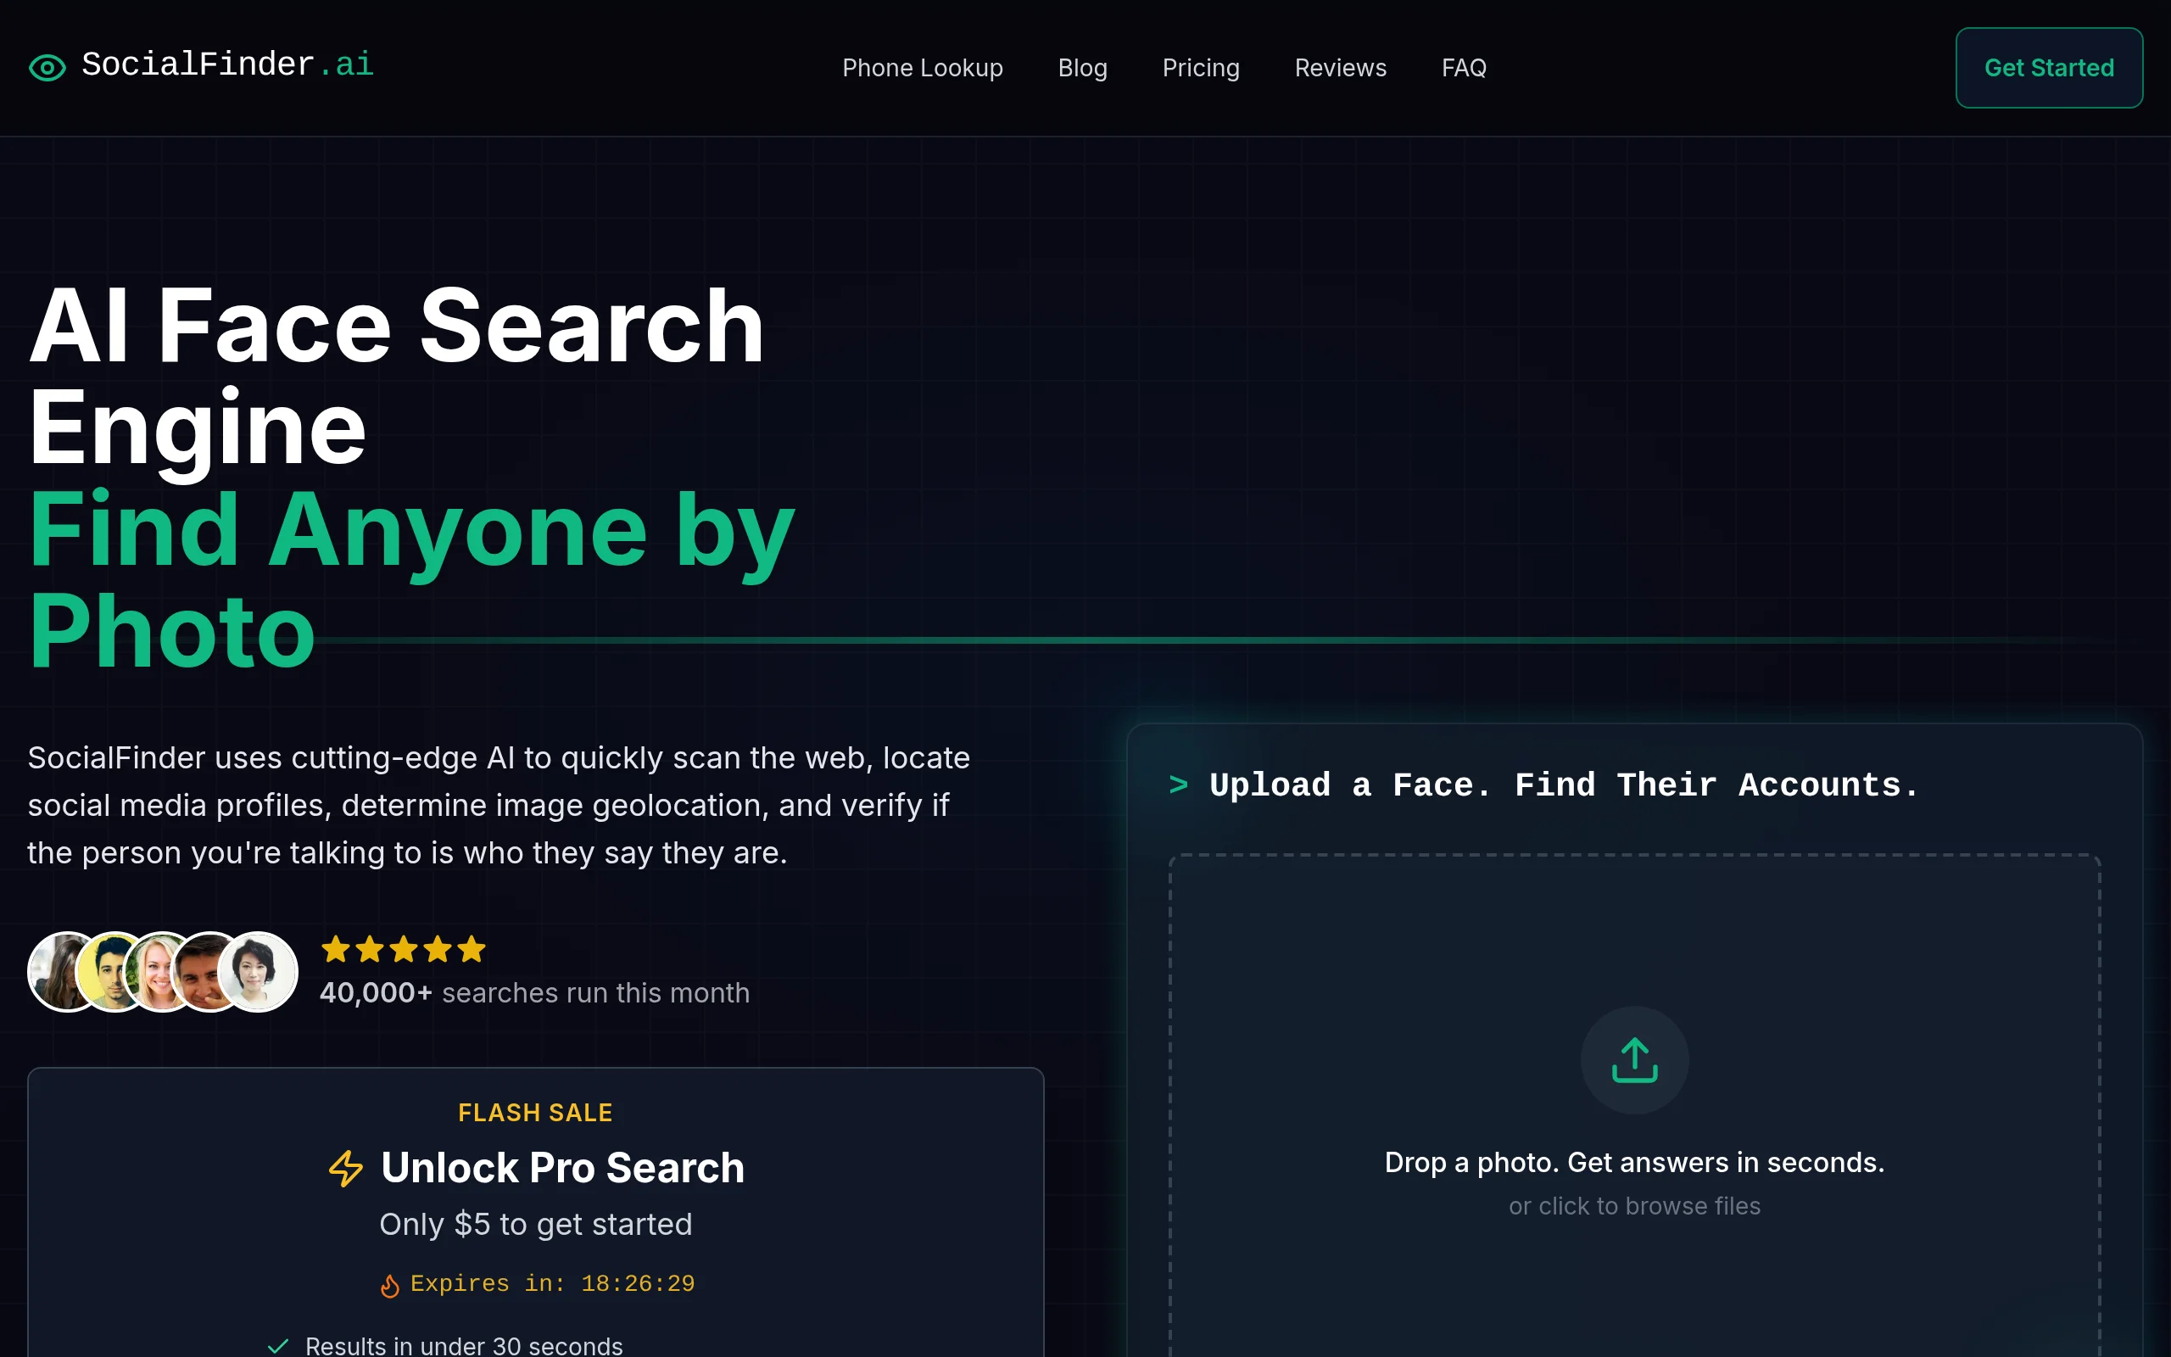Click the upload arrow icon
The height and width of the screenshot is (1357, 2171).
pyautogui.click(x=1633, y=1060)
